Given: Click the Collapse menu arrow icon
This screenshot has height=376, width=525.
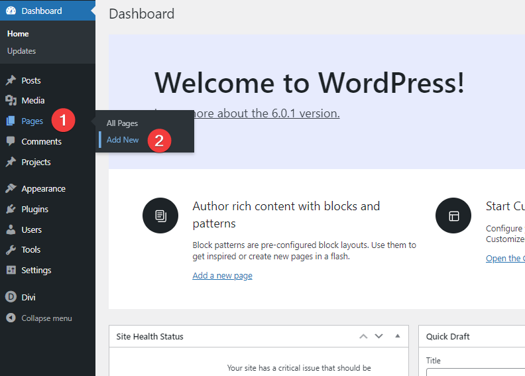Looking at the screenshot, I should tap(11, 318).
